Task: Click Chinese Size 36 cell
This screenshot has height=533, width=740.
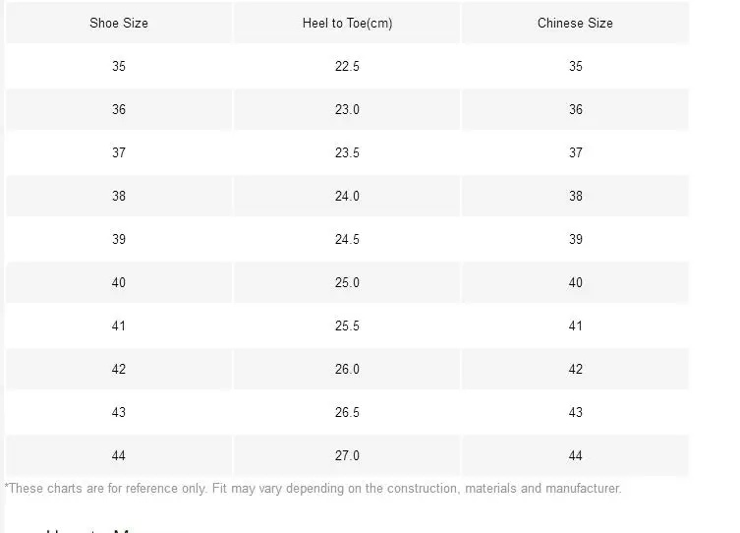Action: [575, 109]
